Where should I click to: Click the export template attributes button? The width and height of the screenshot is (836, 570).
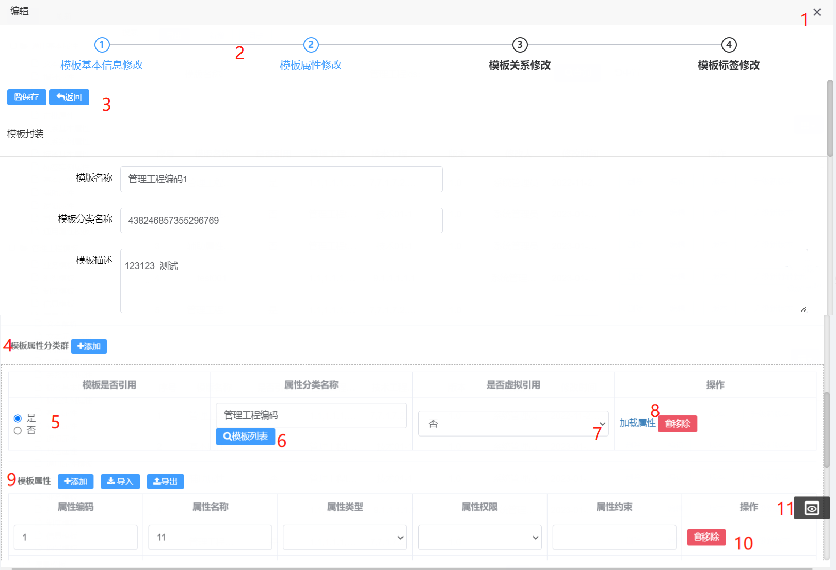tap(165, 481)
